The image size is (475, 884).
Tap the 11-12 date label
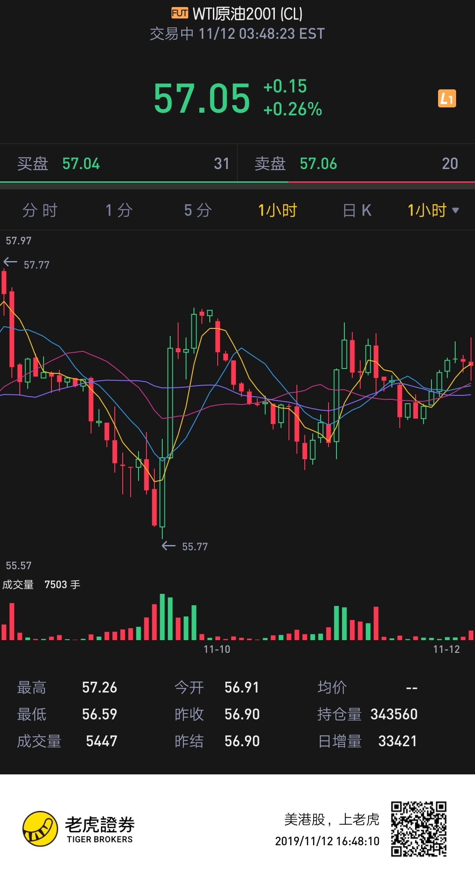446,649
